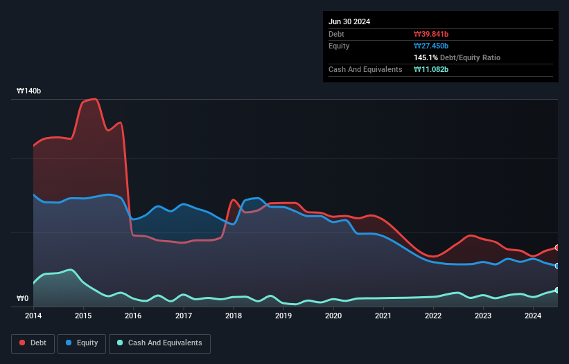
Task: Toggle the Equity legend button
Action: click(x=82, y=343)
